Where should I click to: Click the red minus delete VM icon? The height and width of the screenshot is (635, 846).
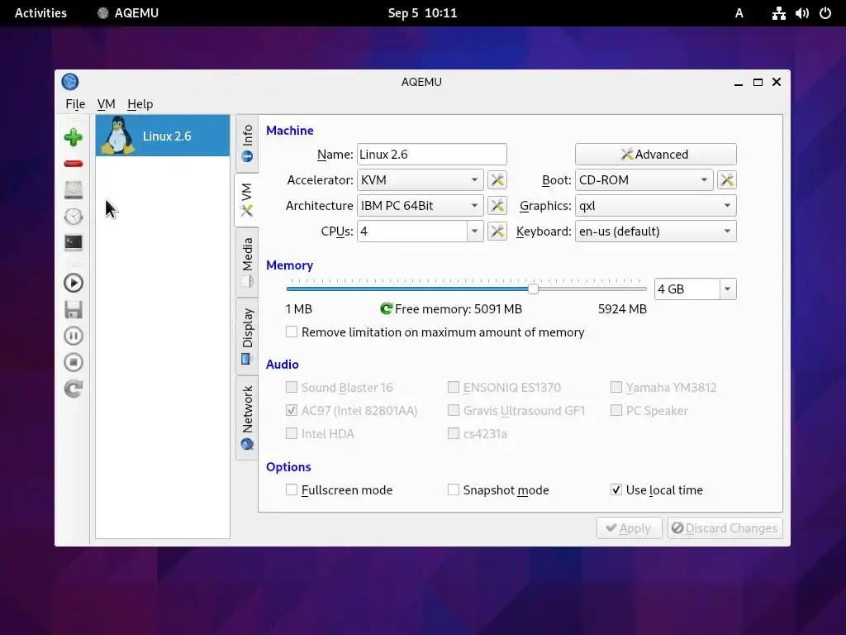coord(74,164)
